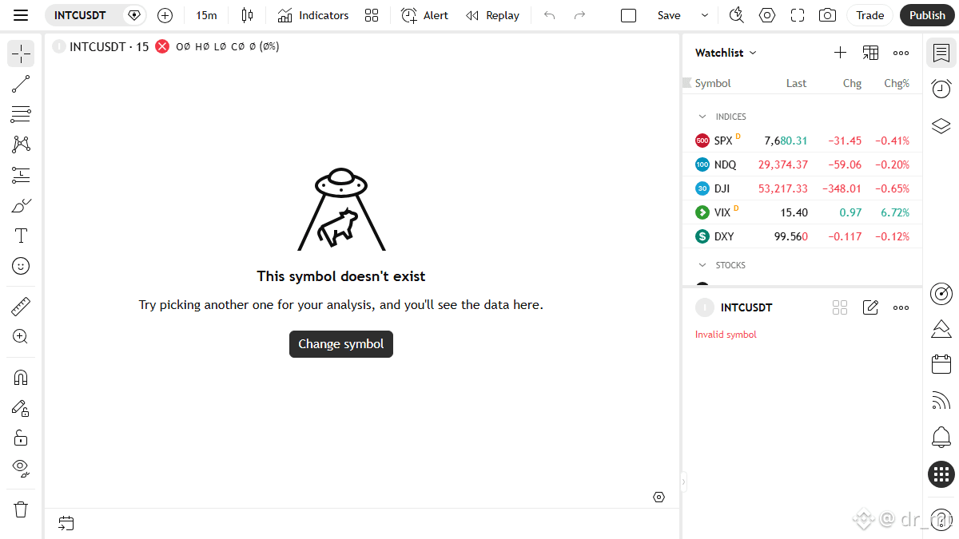Select DXY in watchlist

(x=802, y=236)
